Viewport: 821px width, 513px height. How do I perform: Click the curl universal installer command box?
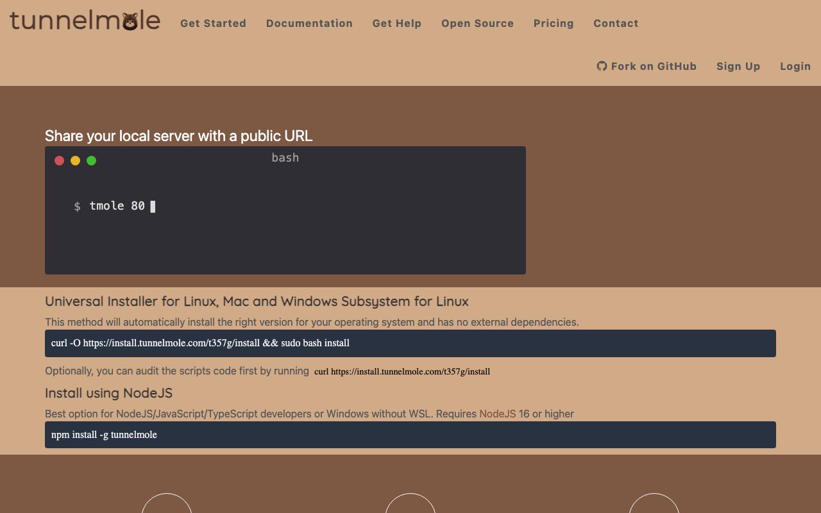pos(410,343)
